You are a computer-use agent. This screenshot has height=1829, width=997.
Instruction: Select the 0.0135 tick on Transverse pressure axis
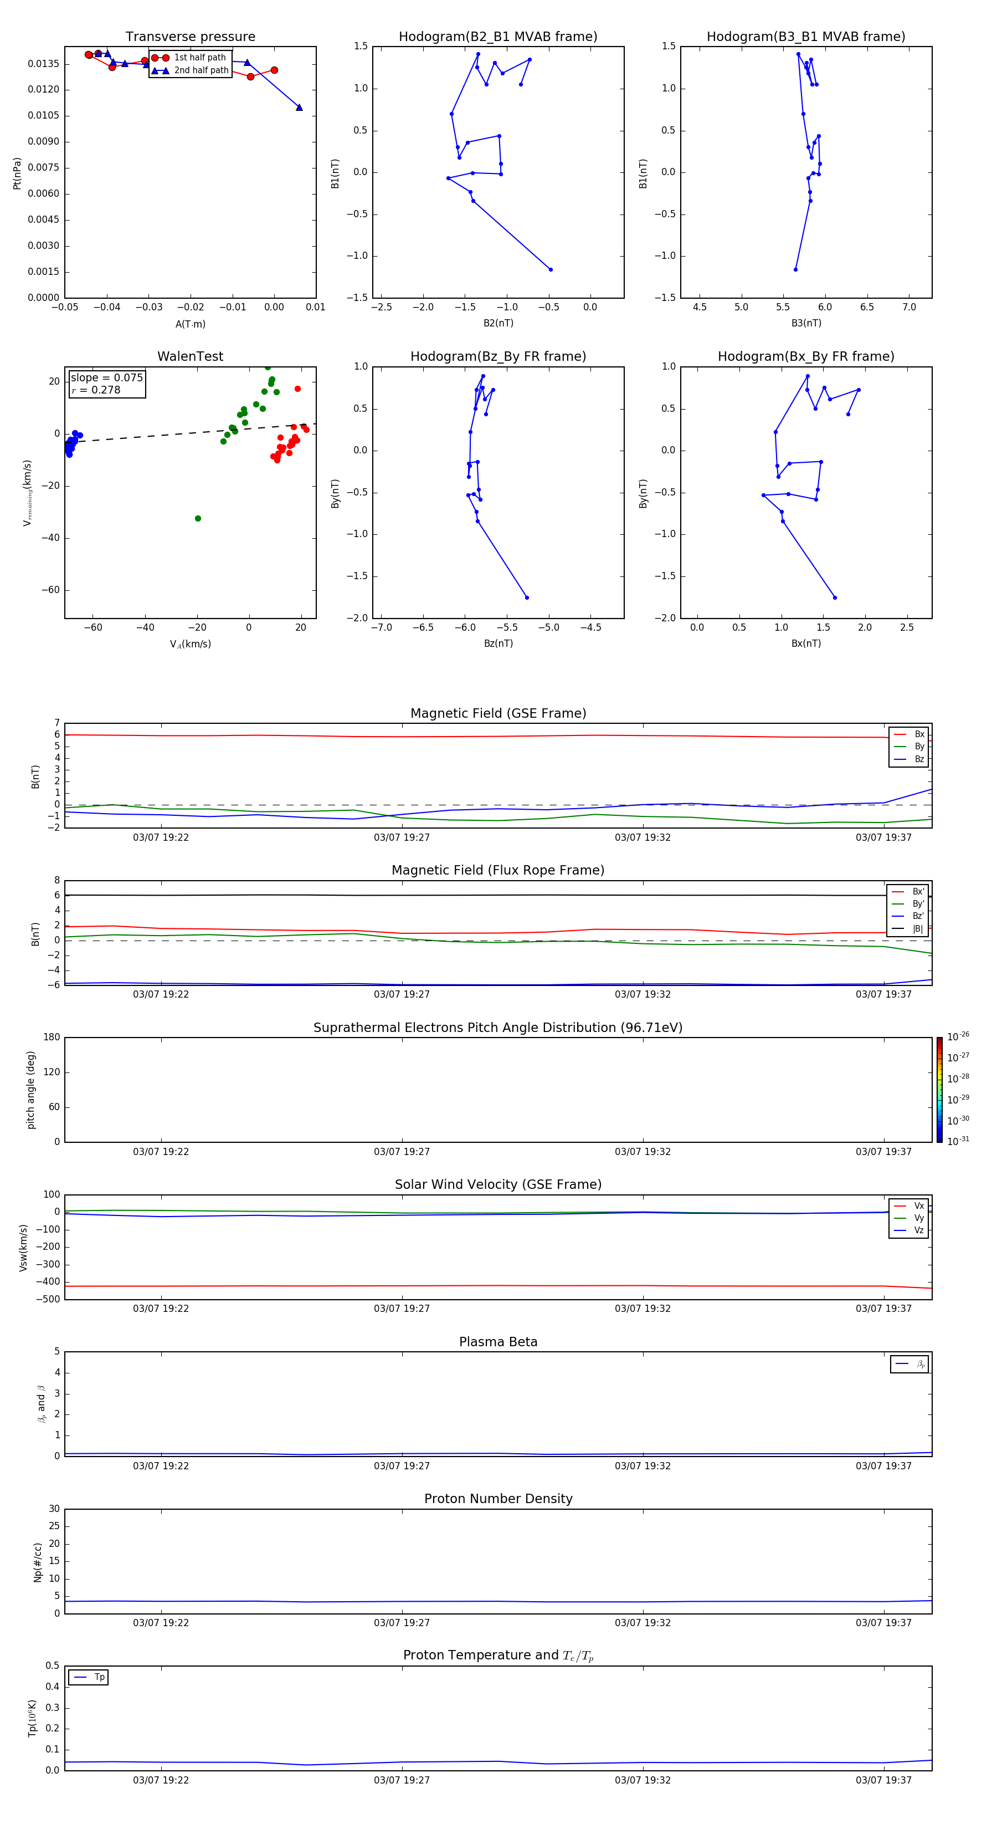pyautogui.click(x=43, y=64)
